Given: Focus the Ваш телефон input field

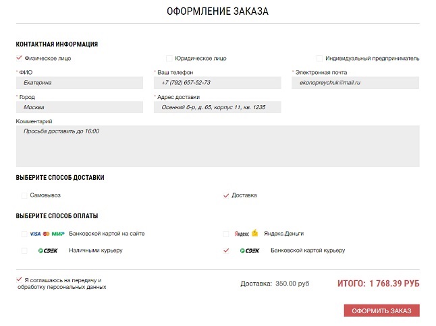Looking at the screenshot, I should (x=217, y=83).
